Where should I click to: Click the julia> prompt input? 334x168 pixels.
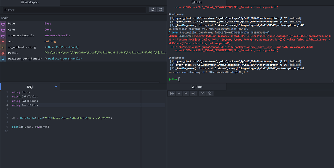point(179,79)
